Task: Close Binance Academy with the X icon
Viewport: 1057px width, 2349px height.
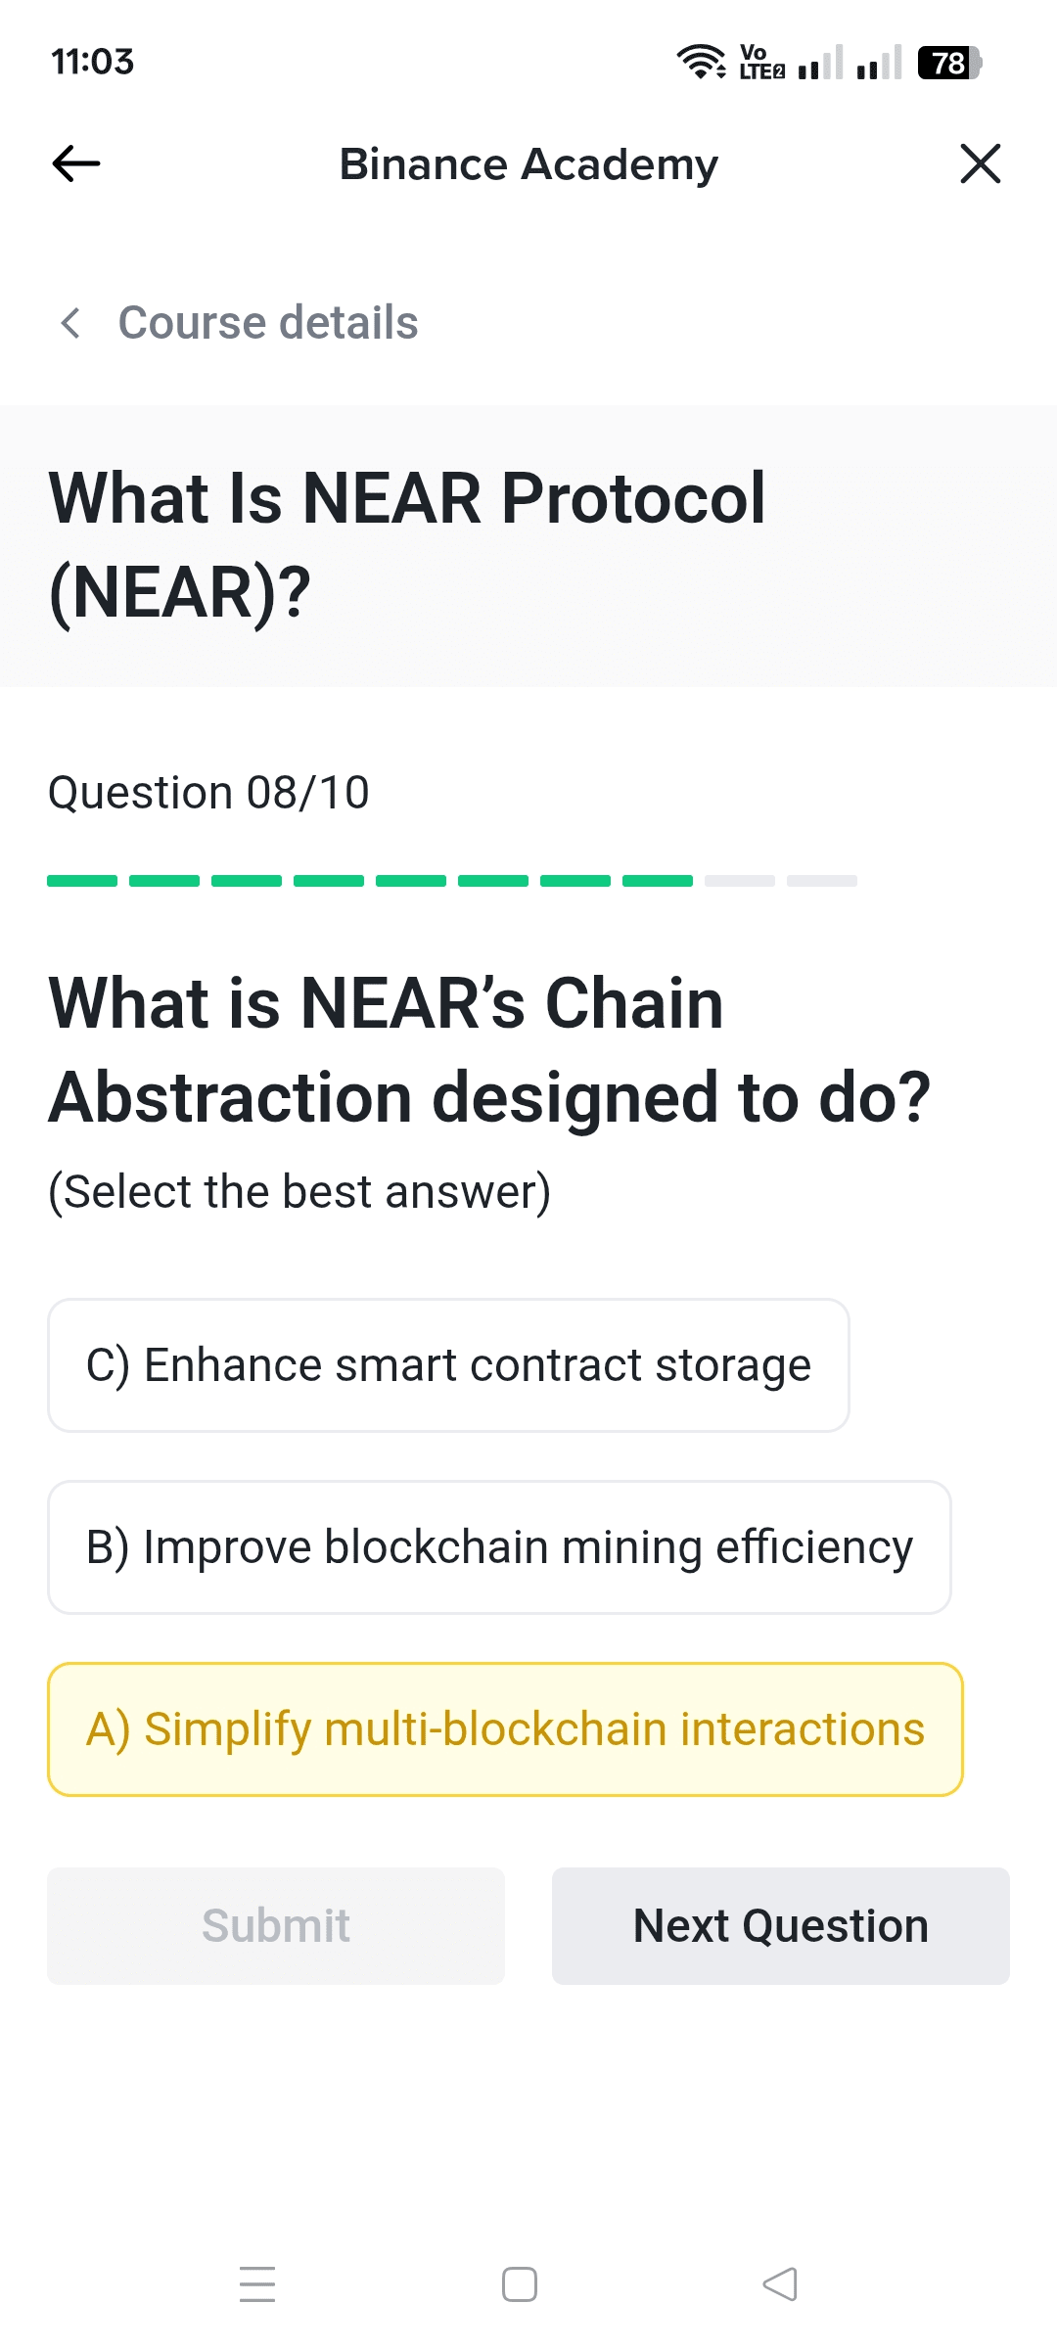Action: [x=980, y=163]
